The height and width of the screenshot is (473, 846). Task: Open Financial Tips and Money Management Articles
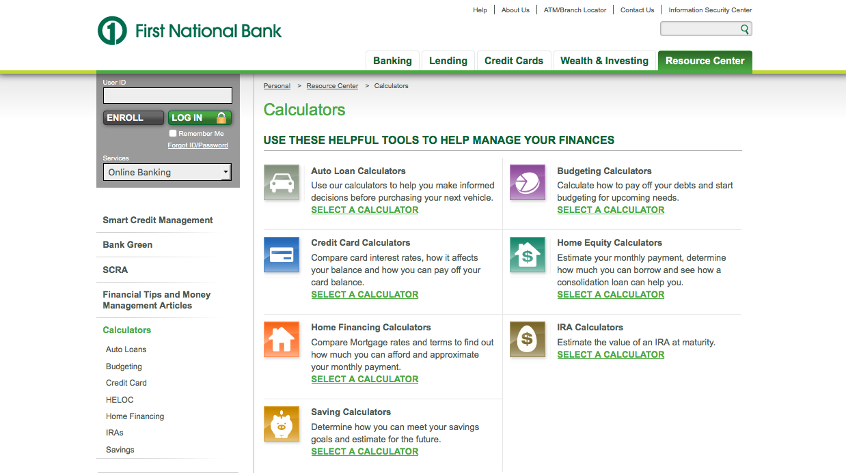point(156,300)
